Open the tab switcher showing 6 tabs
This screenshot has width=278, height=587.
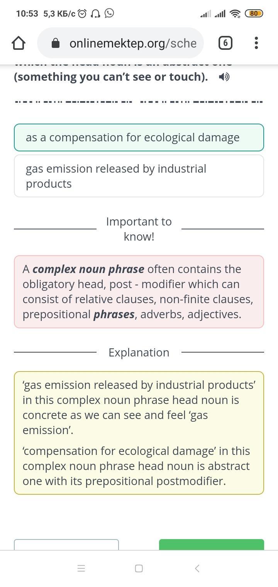(x=225, y=43)
